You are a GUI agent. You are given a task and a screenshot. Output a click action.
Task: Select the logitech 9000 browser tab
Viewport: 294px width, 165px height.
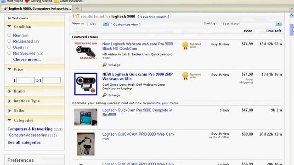pos(37,9)
